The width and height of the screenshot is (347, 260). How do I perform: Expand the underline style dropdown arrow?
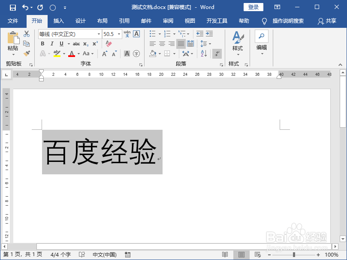pos(69,44)
